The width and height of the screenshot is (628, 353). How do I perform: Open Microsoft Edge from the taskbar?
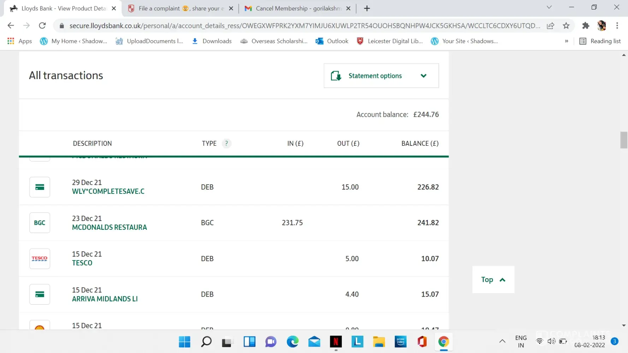pyautogui.click(x=292, y=342)
